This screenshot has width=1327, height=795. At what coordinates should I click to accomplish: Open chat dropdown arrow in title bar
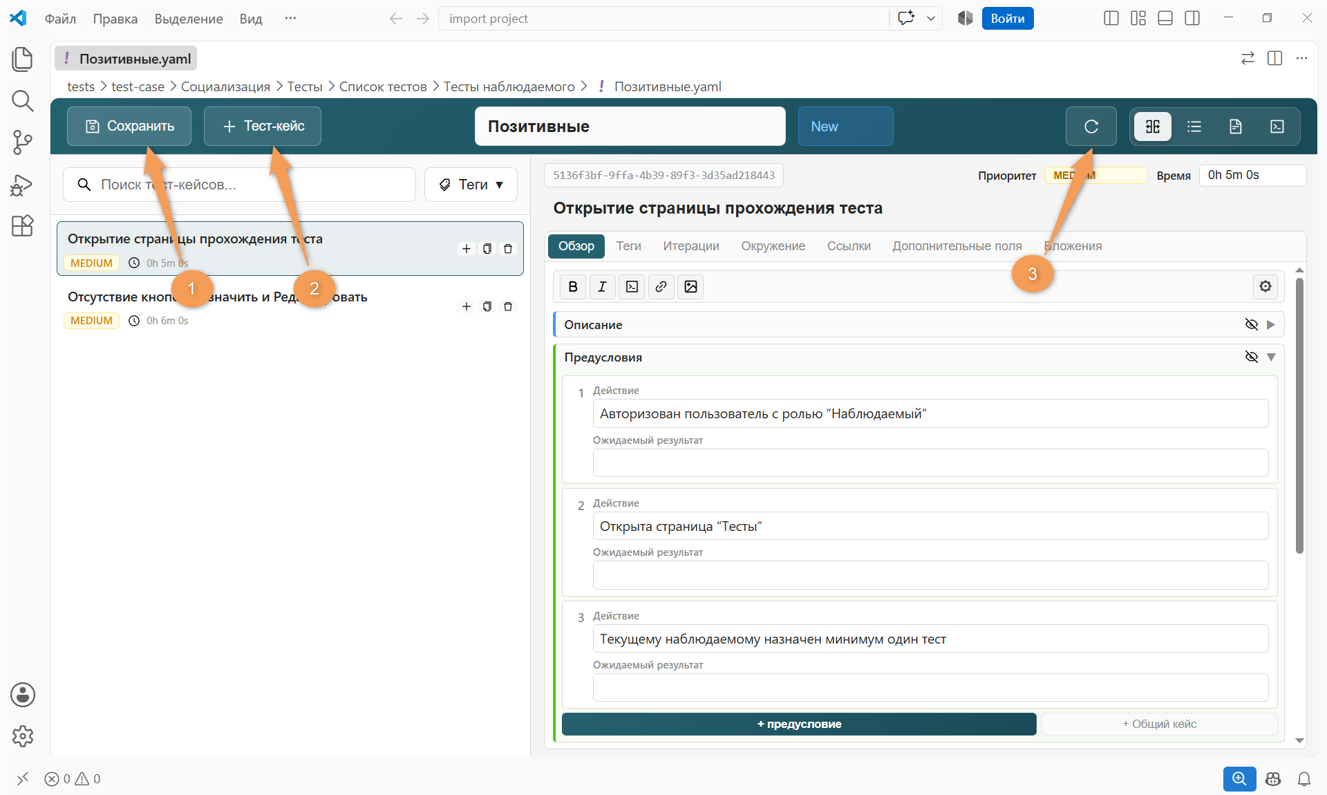[x=931, y=19]
